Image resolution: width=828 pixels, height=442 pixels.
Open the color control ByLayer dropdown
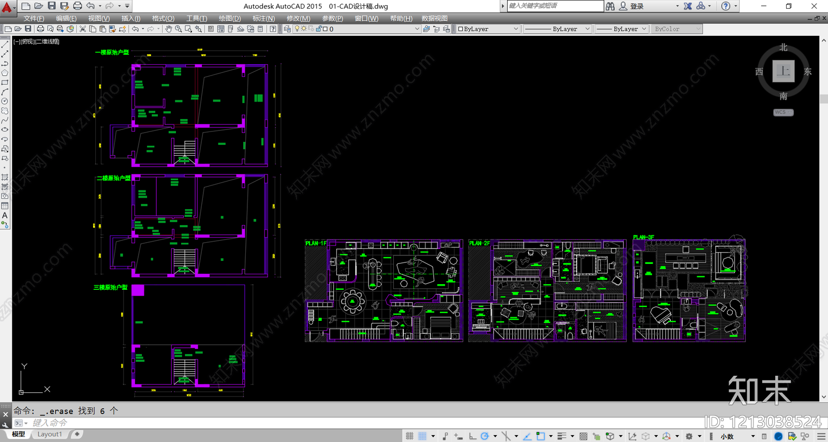(x=488, y=29)
